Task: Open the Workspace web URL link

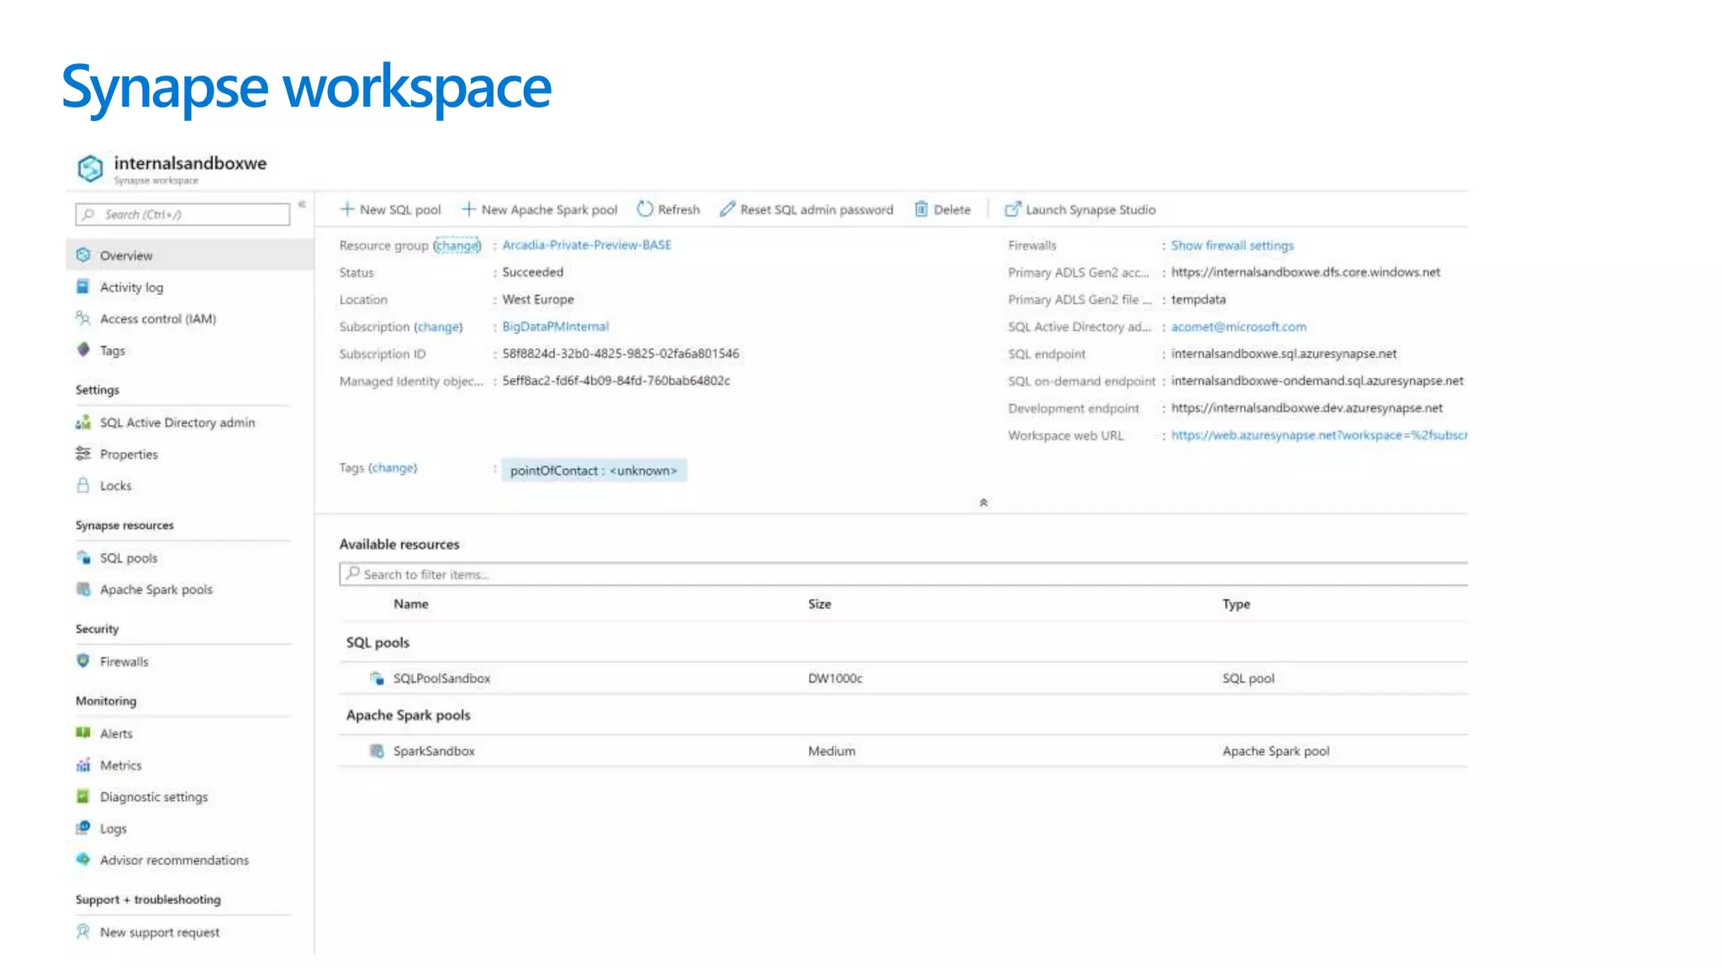Action: coord(1318,435)
